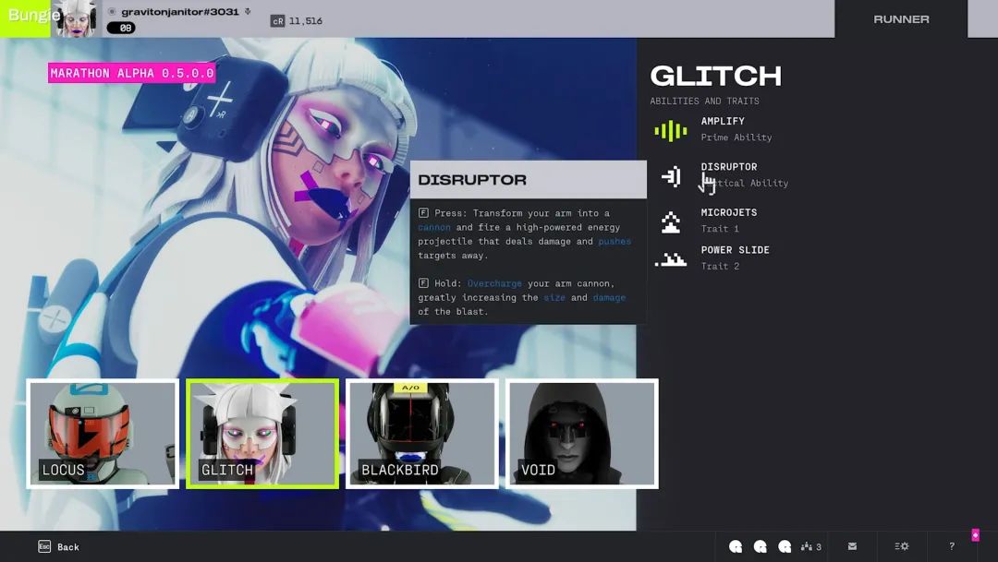Click the first fireteam slot icon
998x562 pixels.
(x=736, y=546)
